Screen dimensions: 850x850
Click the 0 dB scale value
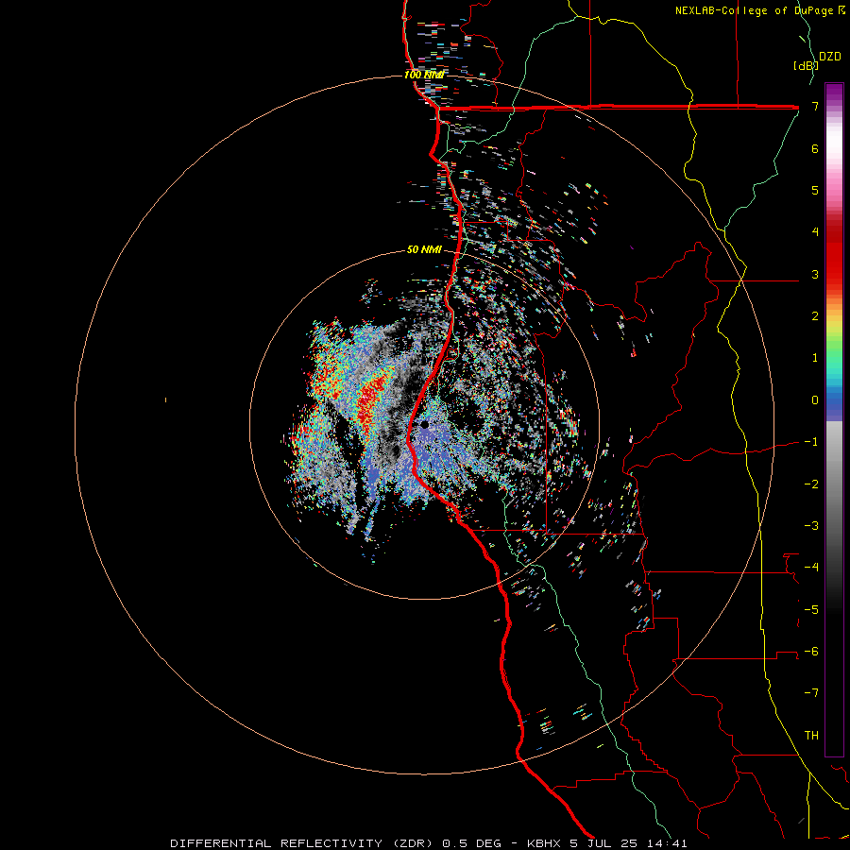pyautogui.click(x=815, y=400)
